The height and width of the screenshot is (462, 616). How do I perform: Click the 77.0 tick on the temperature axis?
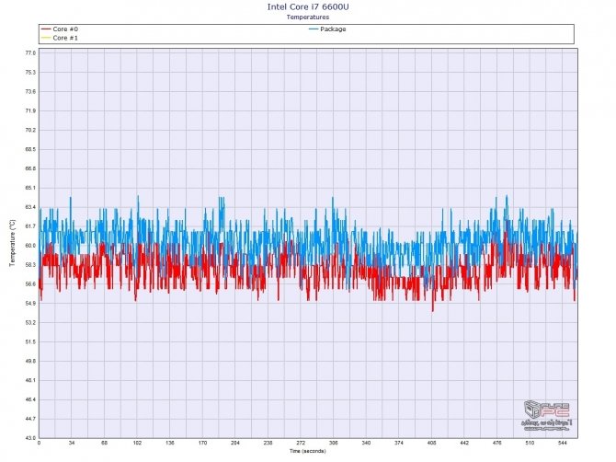[x=30, y=53]
